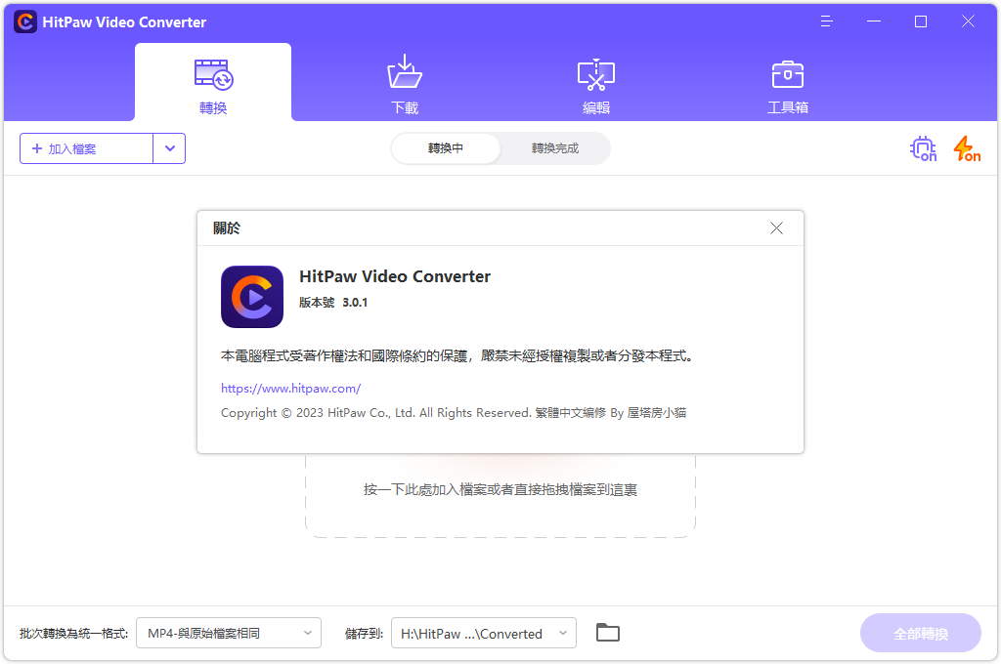The width and height of the screenshot is (1001, 664).
Task: Close the 關於 About dialog
Action: [776, 228]
